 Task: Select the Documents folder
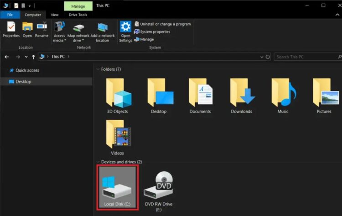(200, 96)
